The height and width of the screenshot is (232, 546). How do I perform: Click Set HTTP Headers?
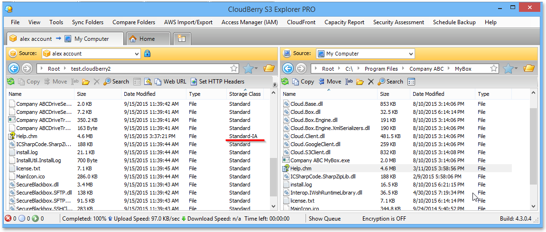(217, 82)
